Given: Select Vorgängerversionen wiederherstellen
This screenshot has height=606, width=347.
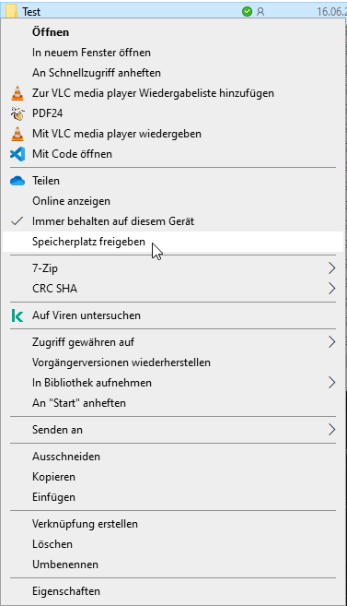Looking at the screenshot, I should click(x=173, y=362).
